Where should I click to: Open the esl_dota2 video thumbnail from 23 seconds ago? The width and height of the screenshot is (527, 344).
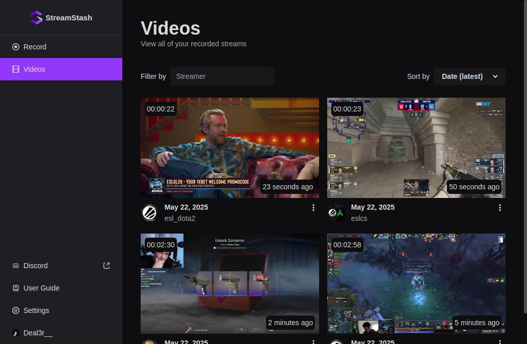(x=230, y=148)
